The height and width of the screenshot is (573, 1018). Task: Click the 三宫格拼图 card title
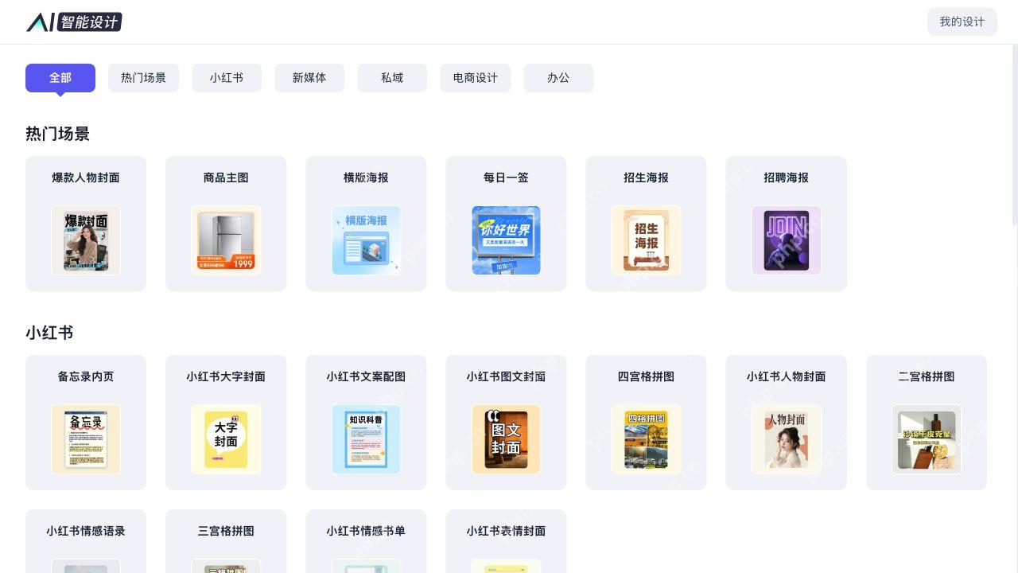pyautogui.click(x=226, y=531)
